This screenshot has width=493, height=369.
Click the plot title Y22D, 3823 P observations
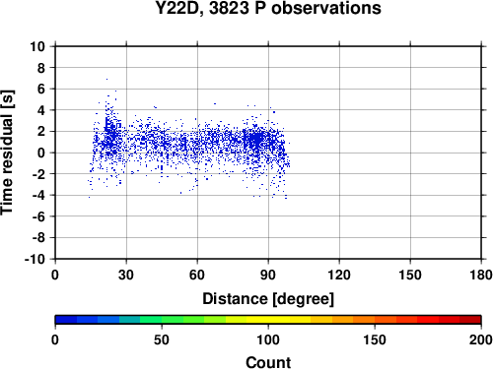coord(268,8)
